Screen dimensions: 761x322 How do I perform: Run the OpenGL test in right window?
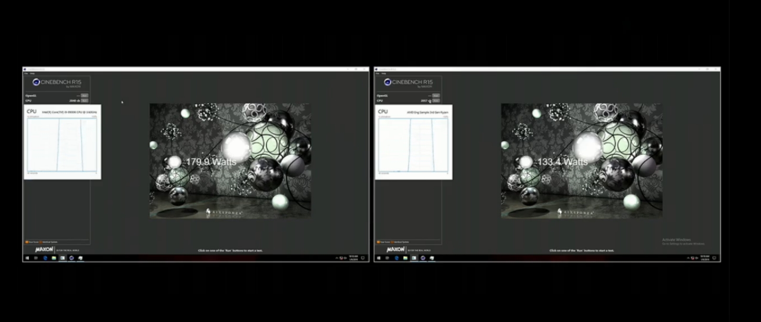436,95
